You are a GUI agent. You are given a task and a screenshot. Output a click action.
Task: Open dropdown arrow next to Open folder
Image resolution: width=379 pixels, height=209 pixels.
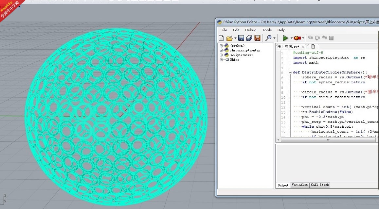(235, 38)
